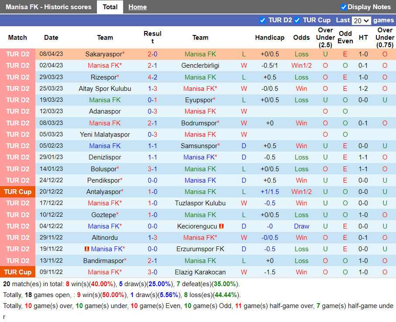Click the Elazig Karakocan team name
The height and width of the screenshot is (322, 396).
click(200, 272)
